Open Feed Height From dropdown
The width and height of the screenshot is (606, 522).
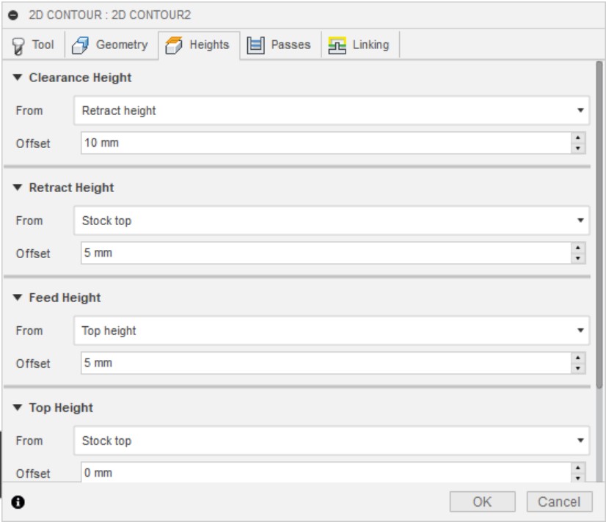(332, 331)
